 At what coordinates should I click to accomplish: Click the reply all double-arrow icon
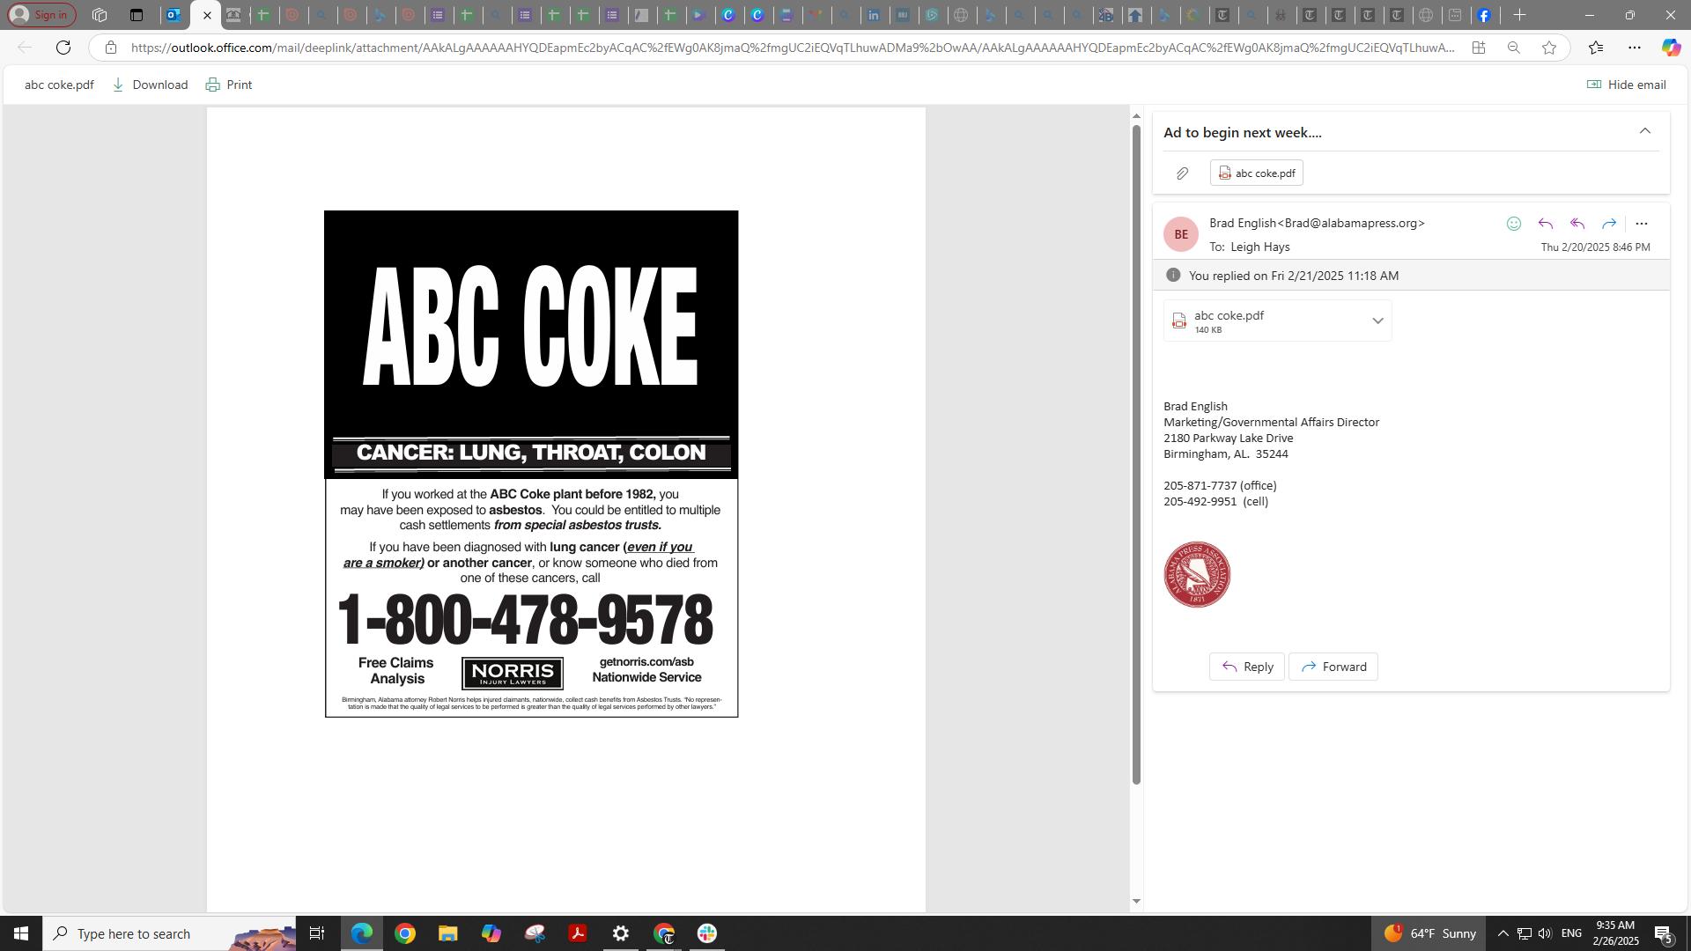pyautogui.click(x=1577, y=224)
